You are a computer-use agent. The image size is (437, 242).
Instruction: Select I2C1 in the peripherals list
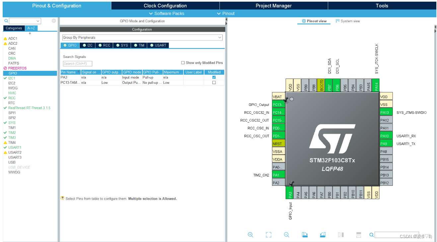click(12, 78)
